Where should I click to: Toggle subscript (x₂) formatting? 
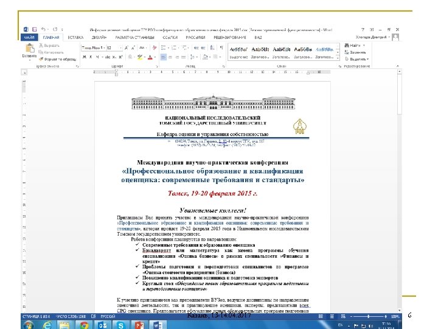114,57
